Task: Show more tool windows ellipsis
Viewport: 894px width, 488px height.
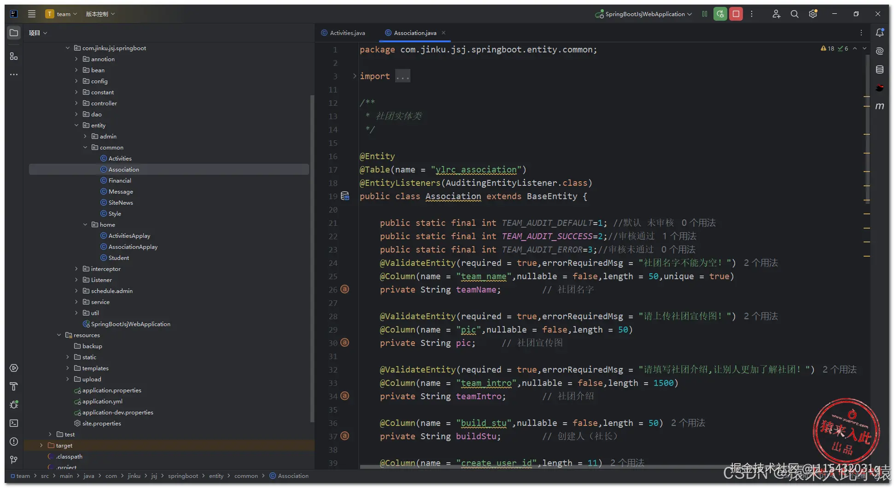Action: pos(14,75)
